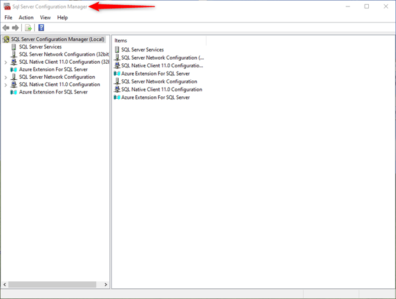
Task: Click right scroll arrow of tree pane scrollbar
Action: pos(106,285)
